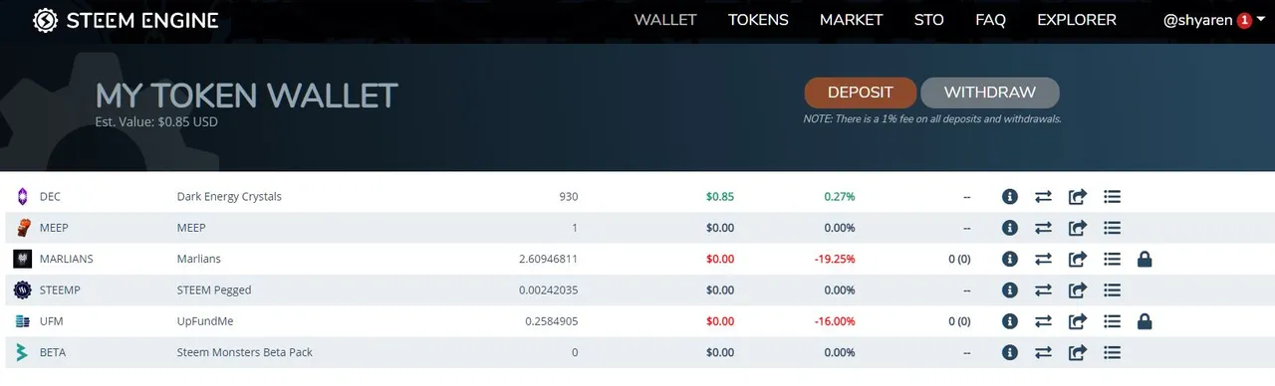Open MARLIANS history list icon

[x=1113, y=259]
